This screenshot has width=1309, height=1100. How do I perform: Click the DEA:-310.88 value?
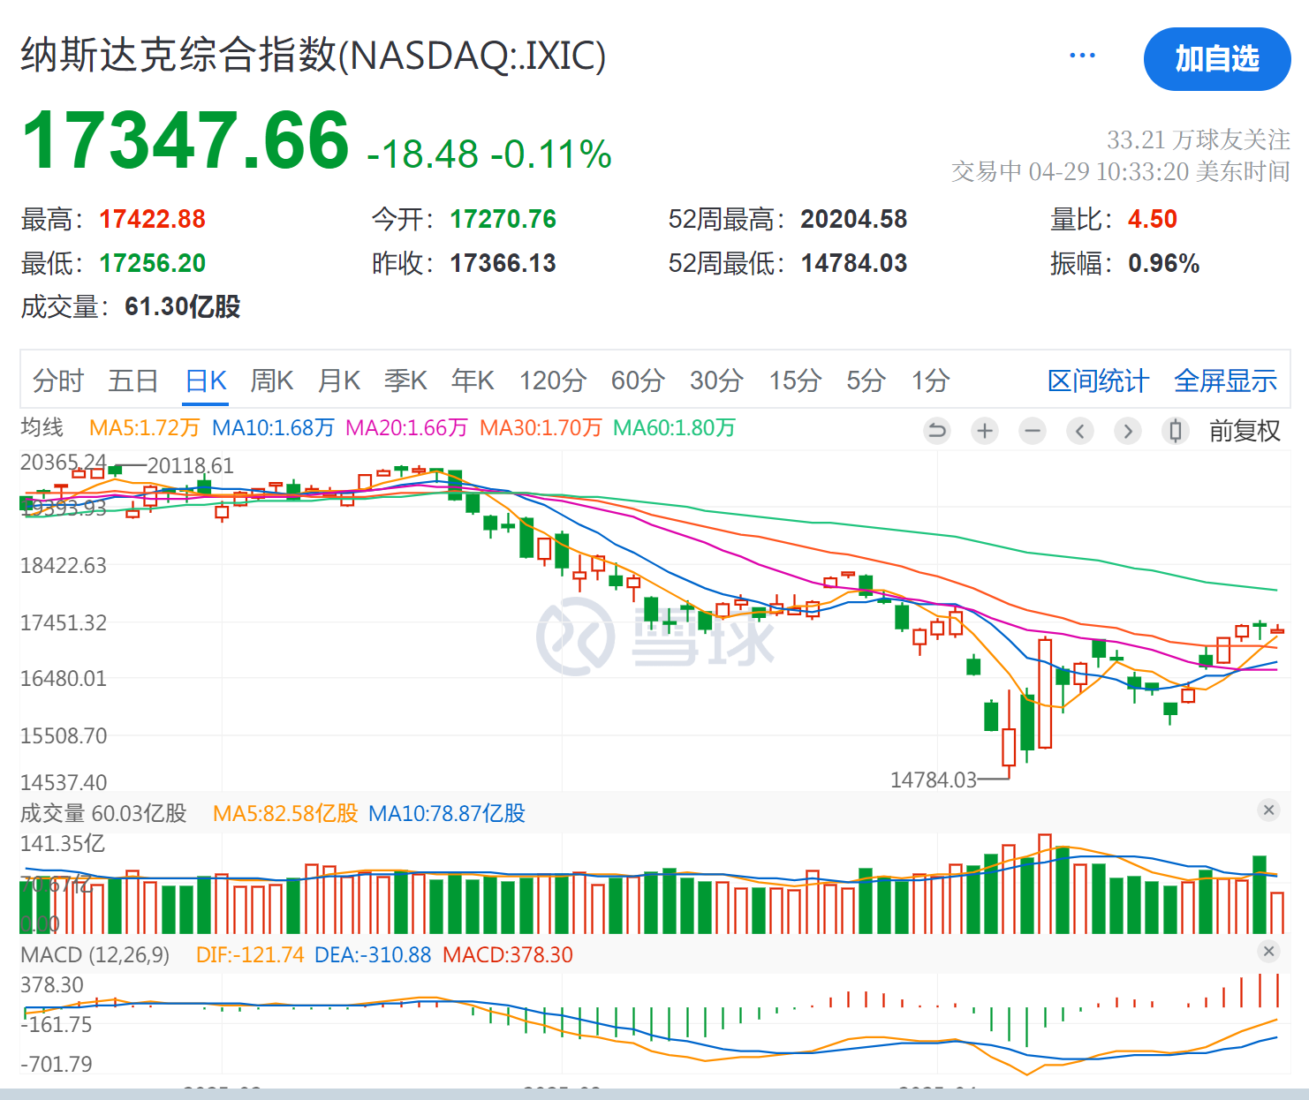pyautogui.click(x=373, y=954)
